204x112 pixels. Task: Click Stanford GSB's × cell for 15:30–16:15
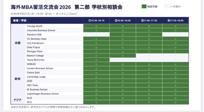96,35
